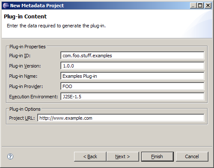This screenshot has width=214, height=168.
Task: Click the Eclipse icon in the title bar
Action: [x=6, y=6]
